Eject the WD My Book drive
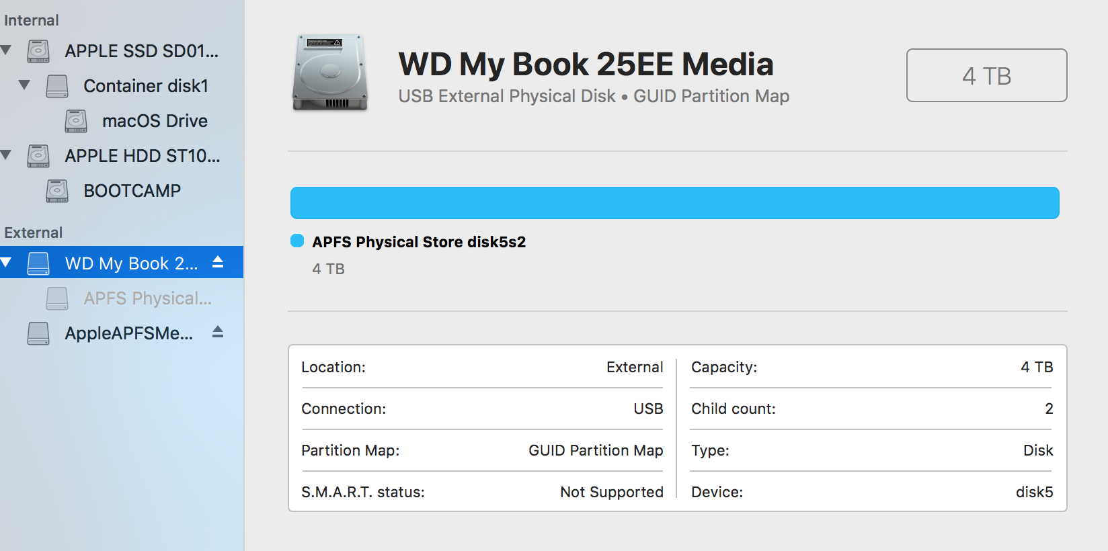Image resolution: width=1108 pixels, height=551 pixels. (x=218, y=262)
